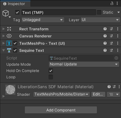Open TextMeshPro presets
This screenshot has height=118, width=121.
(x=111, y=43)
